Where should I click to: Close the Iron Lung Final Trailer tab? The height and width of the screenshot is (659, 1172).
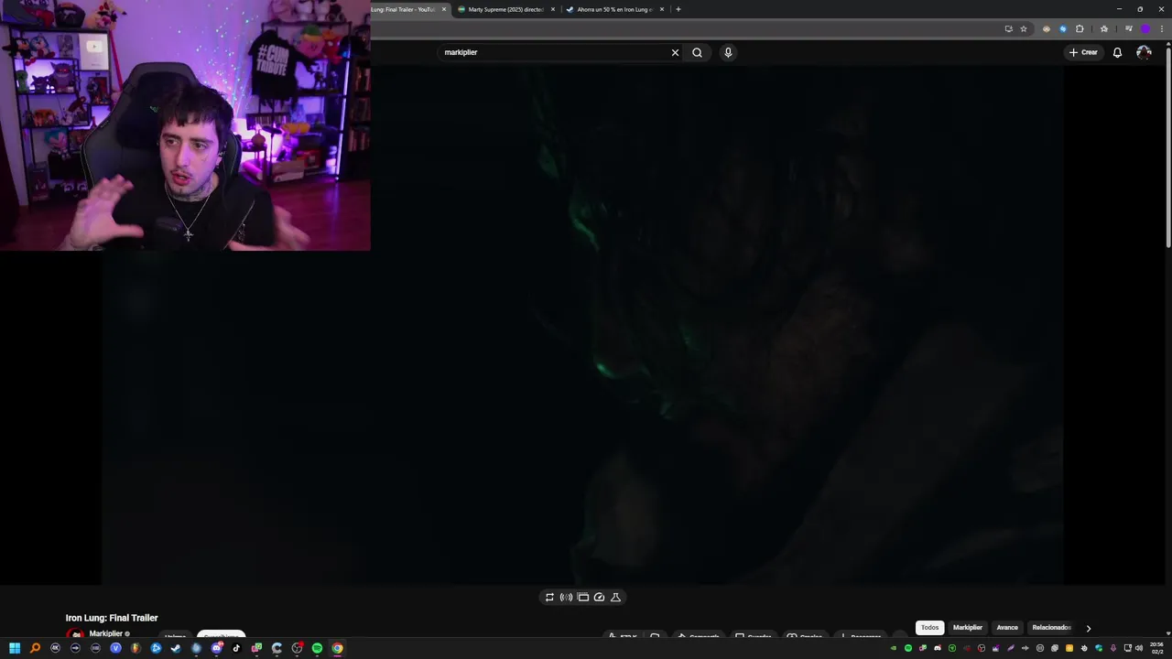444,9
